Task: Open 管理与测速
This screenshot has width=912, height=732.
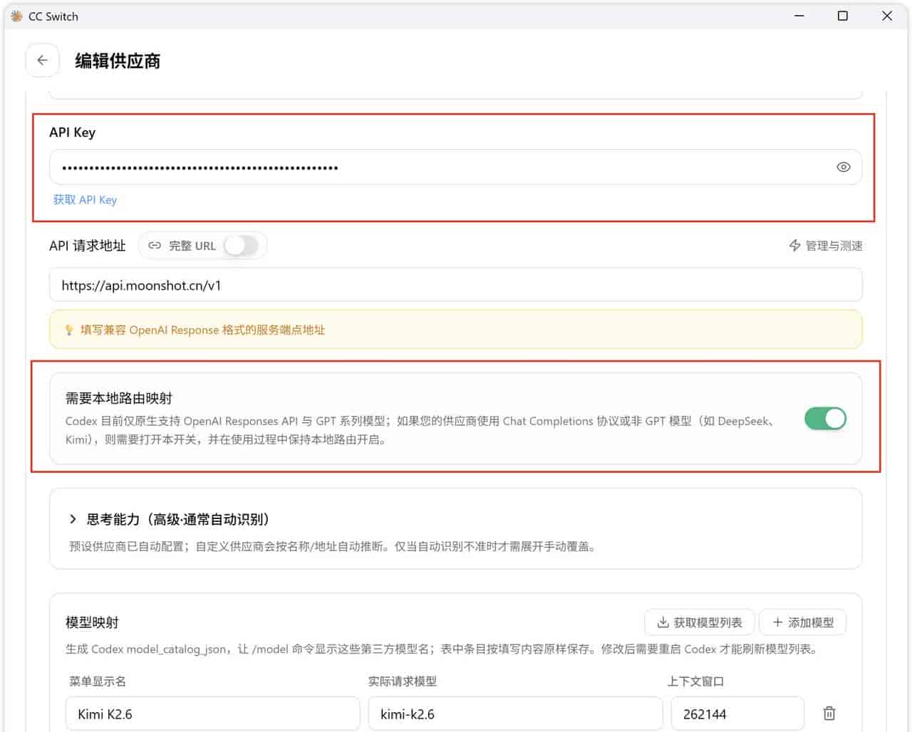Action: pos(825,246)
